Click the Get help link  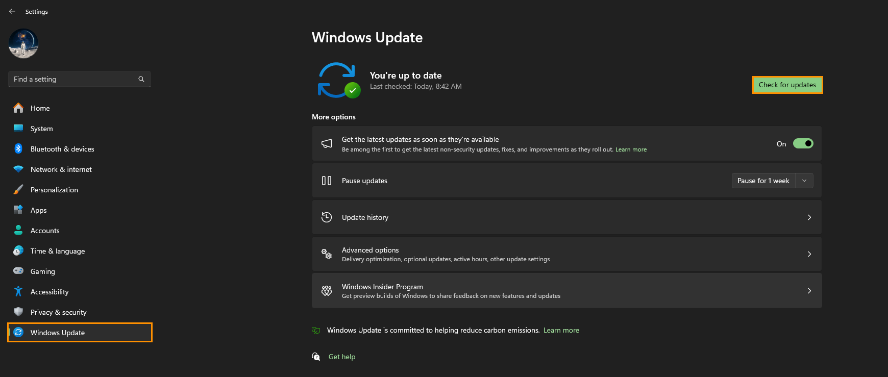tap(342, 357)
